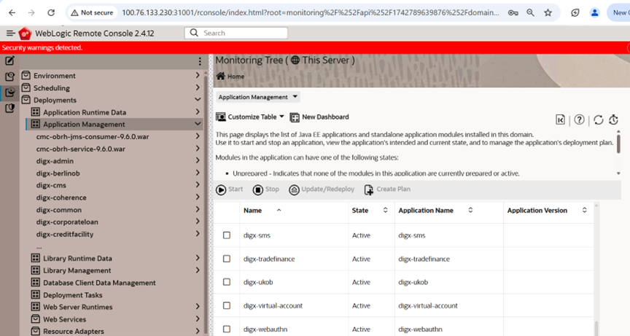This screenshot has height=336, width=630.
Task: Open Library Runtime Data tree item
Action: click(x=77, y=258)
